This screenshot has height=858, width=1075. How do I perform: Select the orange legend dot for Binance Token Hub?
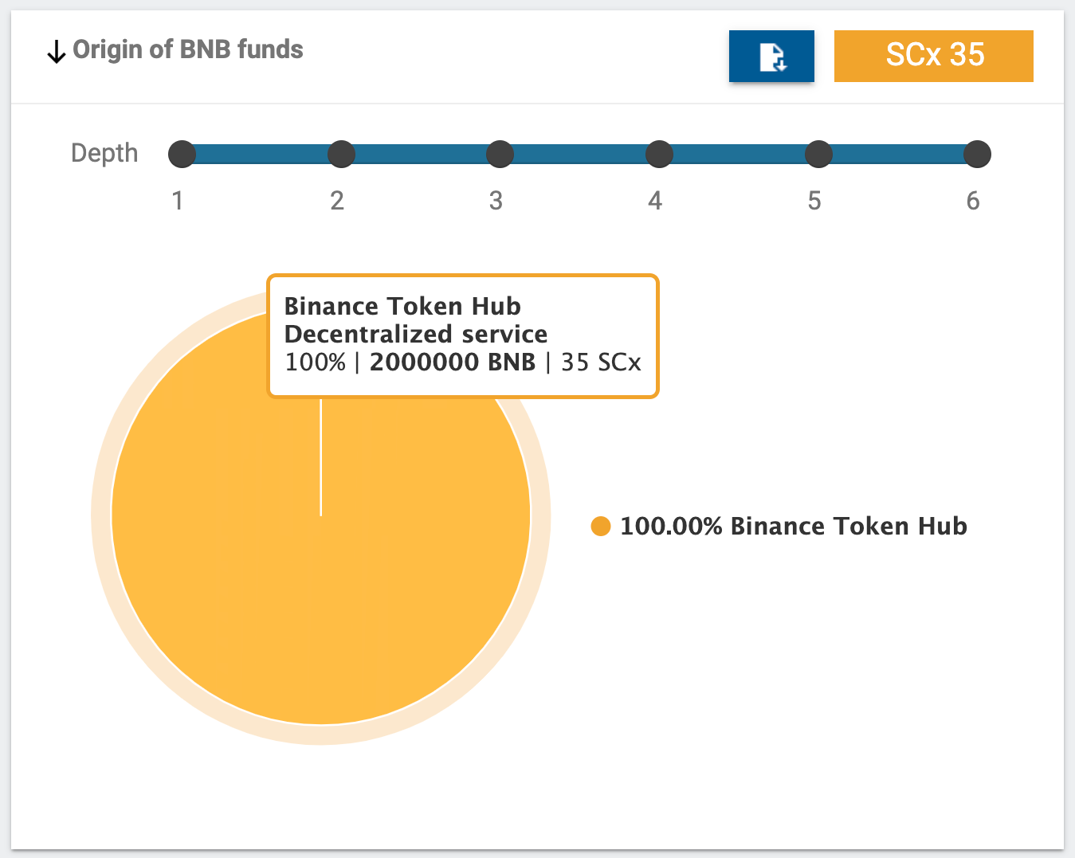[x=600, y=526]
